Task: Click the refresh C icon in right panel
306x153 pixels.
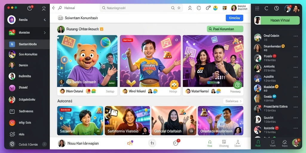Action: point(266,8)
